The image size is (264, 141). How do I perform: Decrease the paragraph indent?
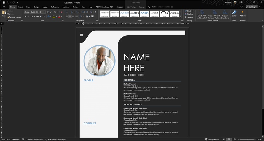84,12
